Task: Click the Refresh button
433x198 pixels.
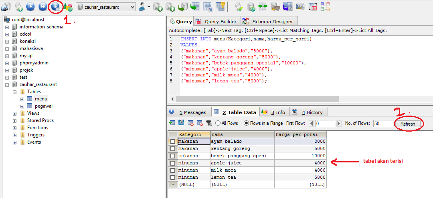Action: coord(408,124)
